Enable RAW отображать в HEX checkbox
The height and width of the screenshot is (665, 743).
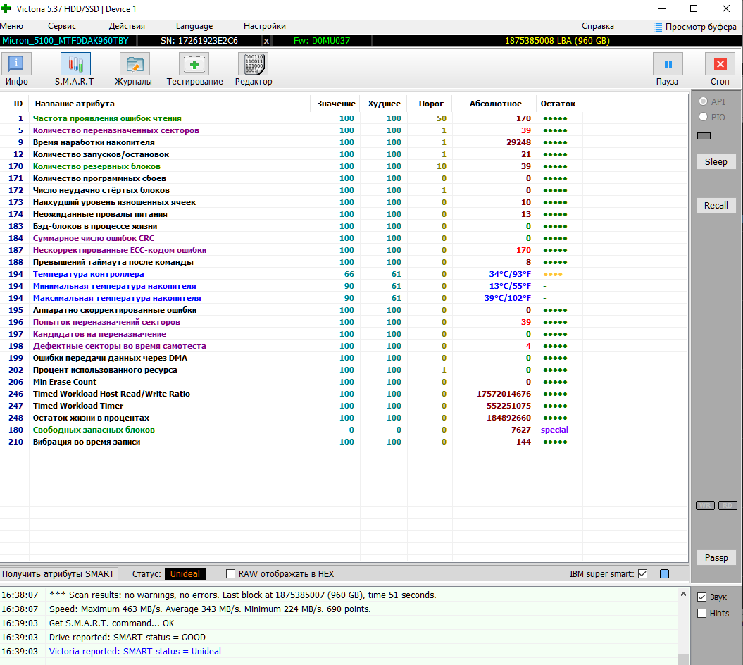tap(231, 574)
